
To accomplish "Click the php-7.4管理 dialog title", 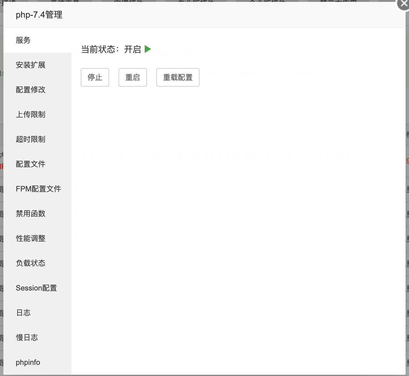I will click(39, 15).
